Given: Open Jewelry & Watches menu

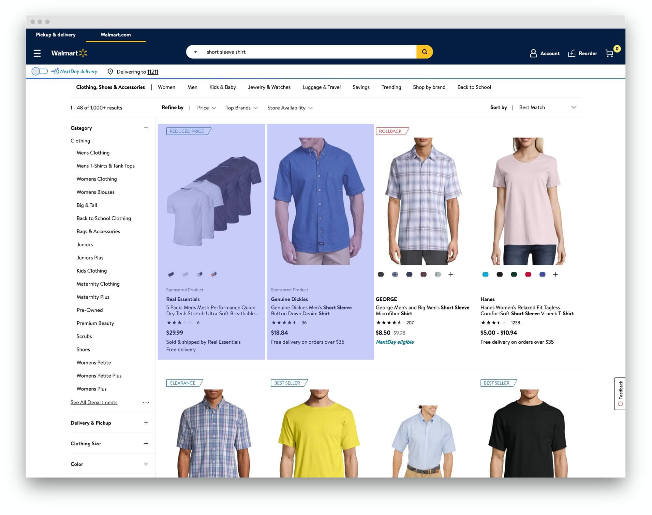Looking at the screenshot, I should point(269,87).
